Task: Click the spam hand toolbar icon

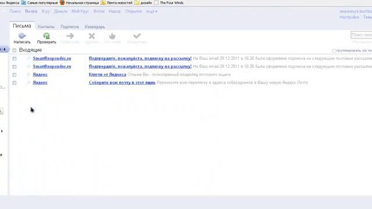Action: (112, 36)
